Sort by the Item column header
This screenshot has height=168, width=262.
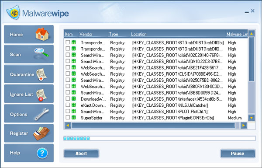(x=71, y=34)
